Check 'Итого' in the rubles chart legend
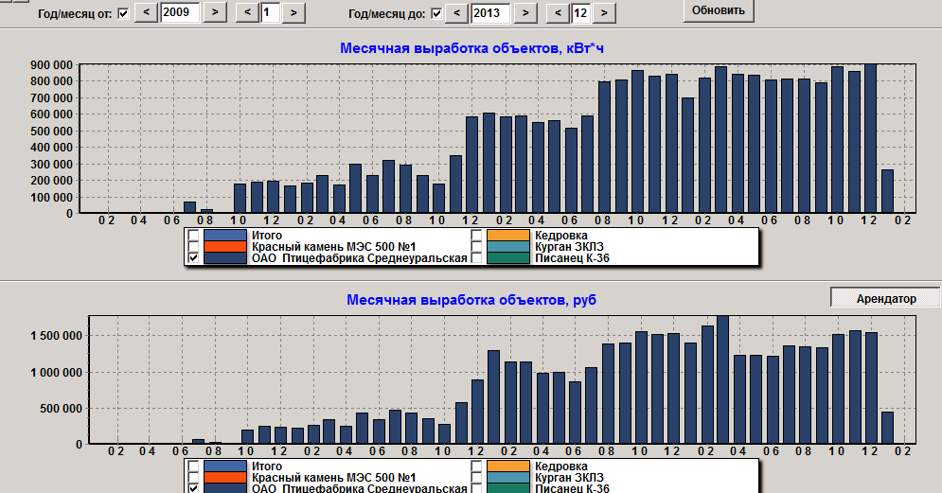Viewport: 942px width, 493px height. tap(193, 466)
